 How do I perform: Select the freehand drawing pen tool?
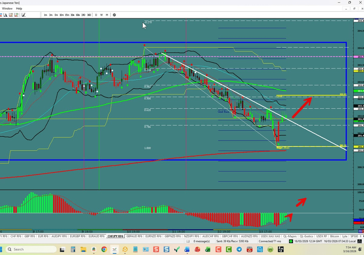(24, 15)
